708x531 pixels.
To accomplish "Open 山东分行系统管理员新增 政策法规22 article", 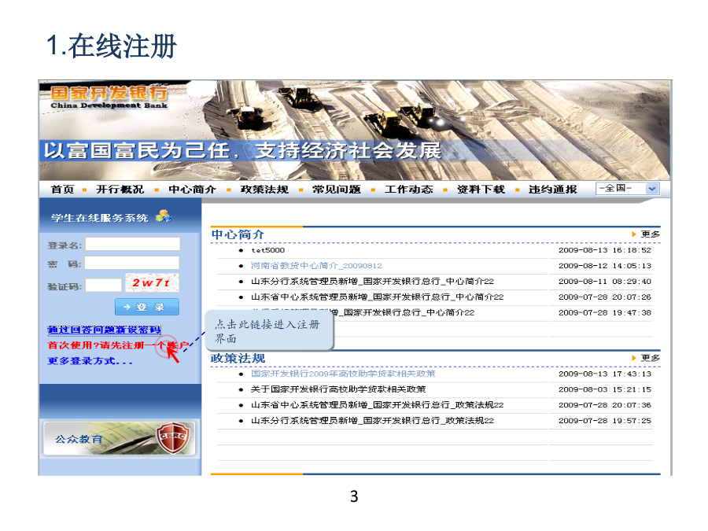I will (x=372, y=420).
